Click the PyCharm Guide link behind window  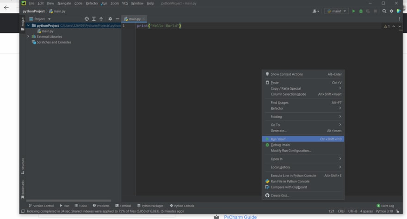coord(240,217)
